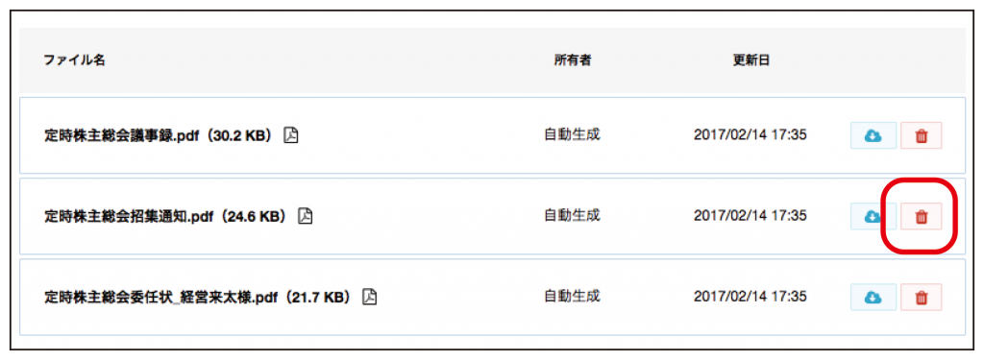Image resolution: width=984 pixels, height=360 pixels.
Task: Select the date 2017/02/14 17:35 in 議事録 row
Action: click(x=750, y=134)
